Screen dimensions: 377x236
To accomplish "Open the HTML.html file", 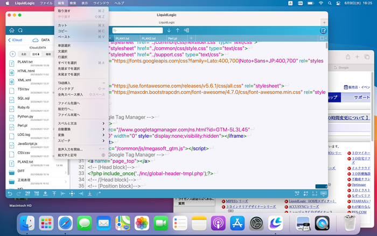I will tap(27, 71).
